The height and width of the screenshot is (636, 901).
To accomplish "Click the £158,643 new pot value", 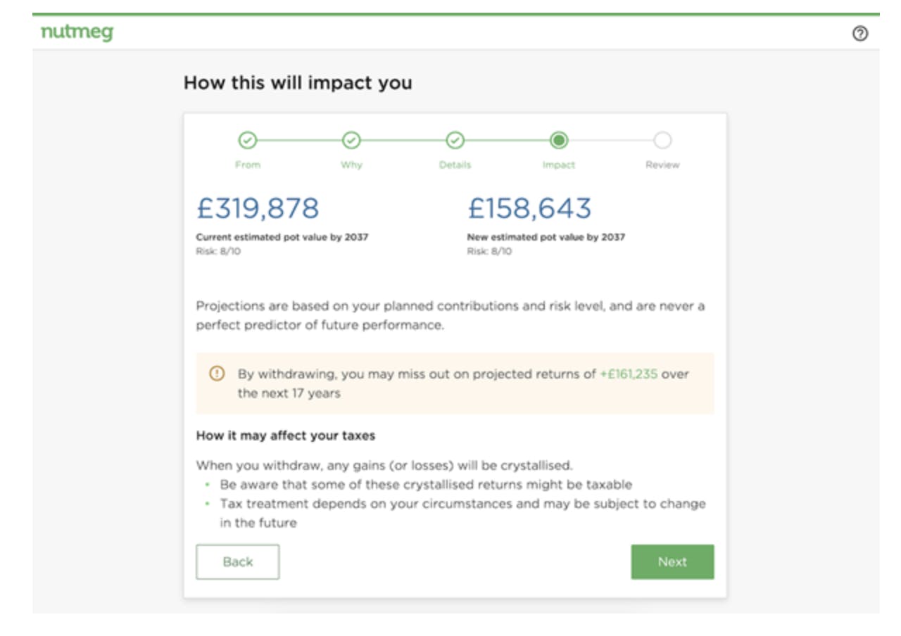I will coord(529,208).
